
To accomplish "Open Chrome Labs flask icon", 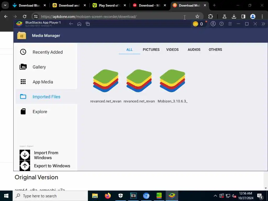I will click(x=224, y=16).
